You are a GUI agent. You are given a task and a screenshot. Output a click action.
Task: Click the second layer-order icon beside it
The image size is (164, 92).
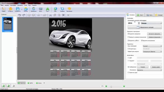(x=33, y=15)
